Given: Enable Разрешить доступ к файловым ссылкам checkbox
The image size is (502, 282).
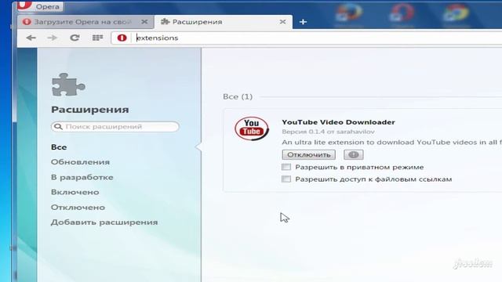Looking at the screenshot, I should (286, 179).
